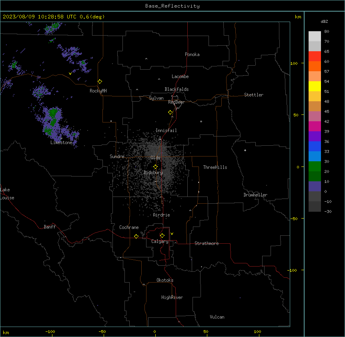The height and width of the screenshot is (337, 345).
Task: Click the Blackfalds label
Action: tap(177, 89)
